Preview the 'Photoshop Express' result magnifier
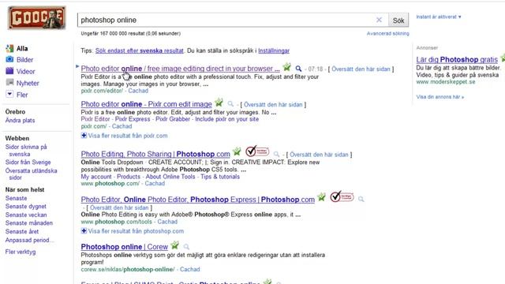The width and height of the screenshot is (505, 284). (361, 200)
